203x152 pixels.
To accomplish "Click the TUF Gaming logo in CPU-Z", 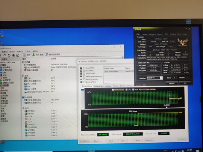I will click(x=183, y=42).
